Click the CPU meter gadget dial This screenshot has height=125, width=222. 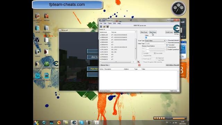(x=178, y=8)
